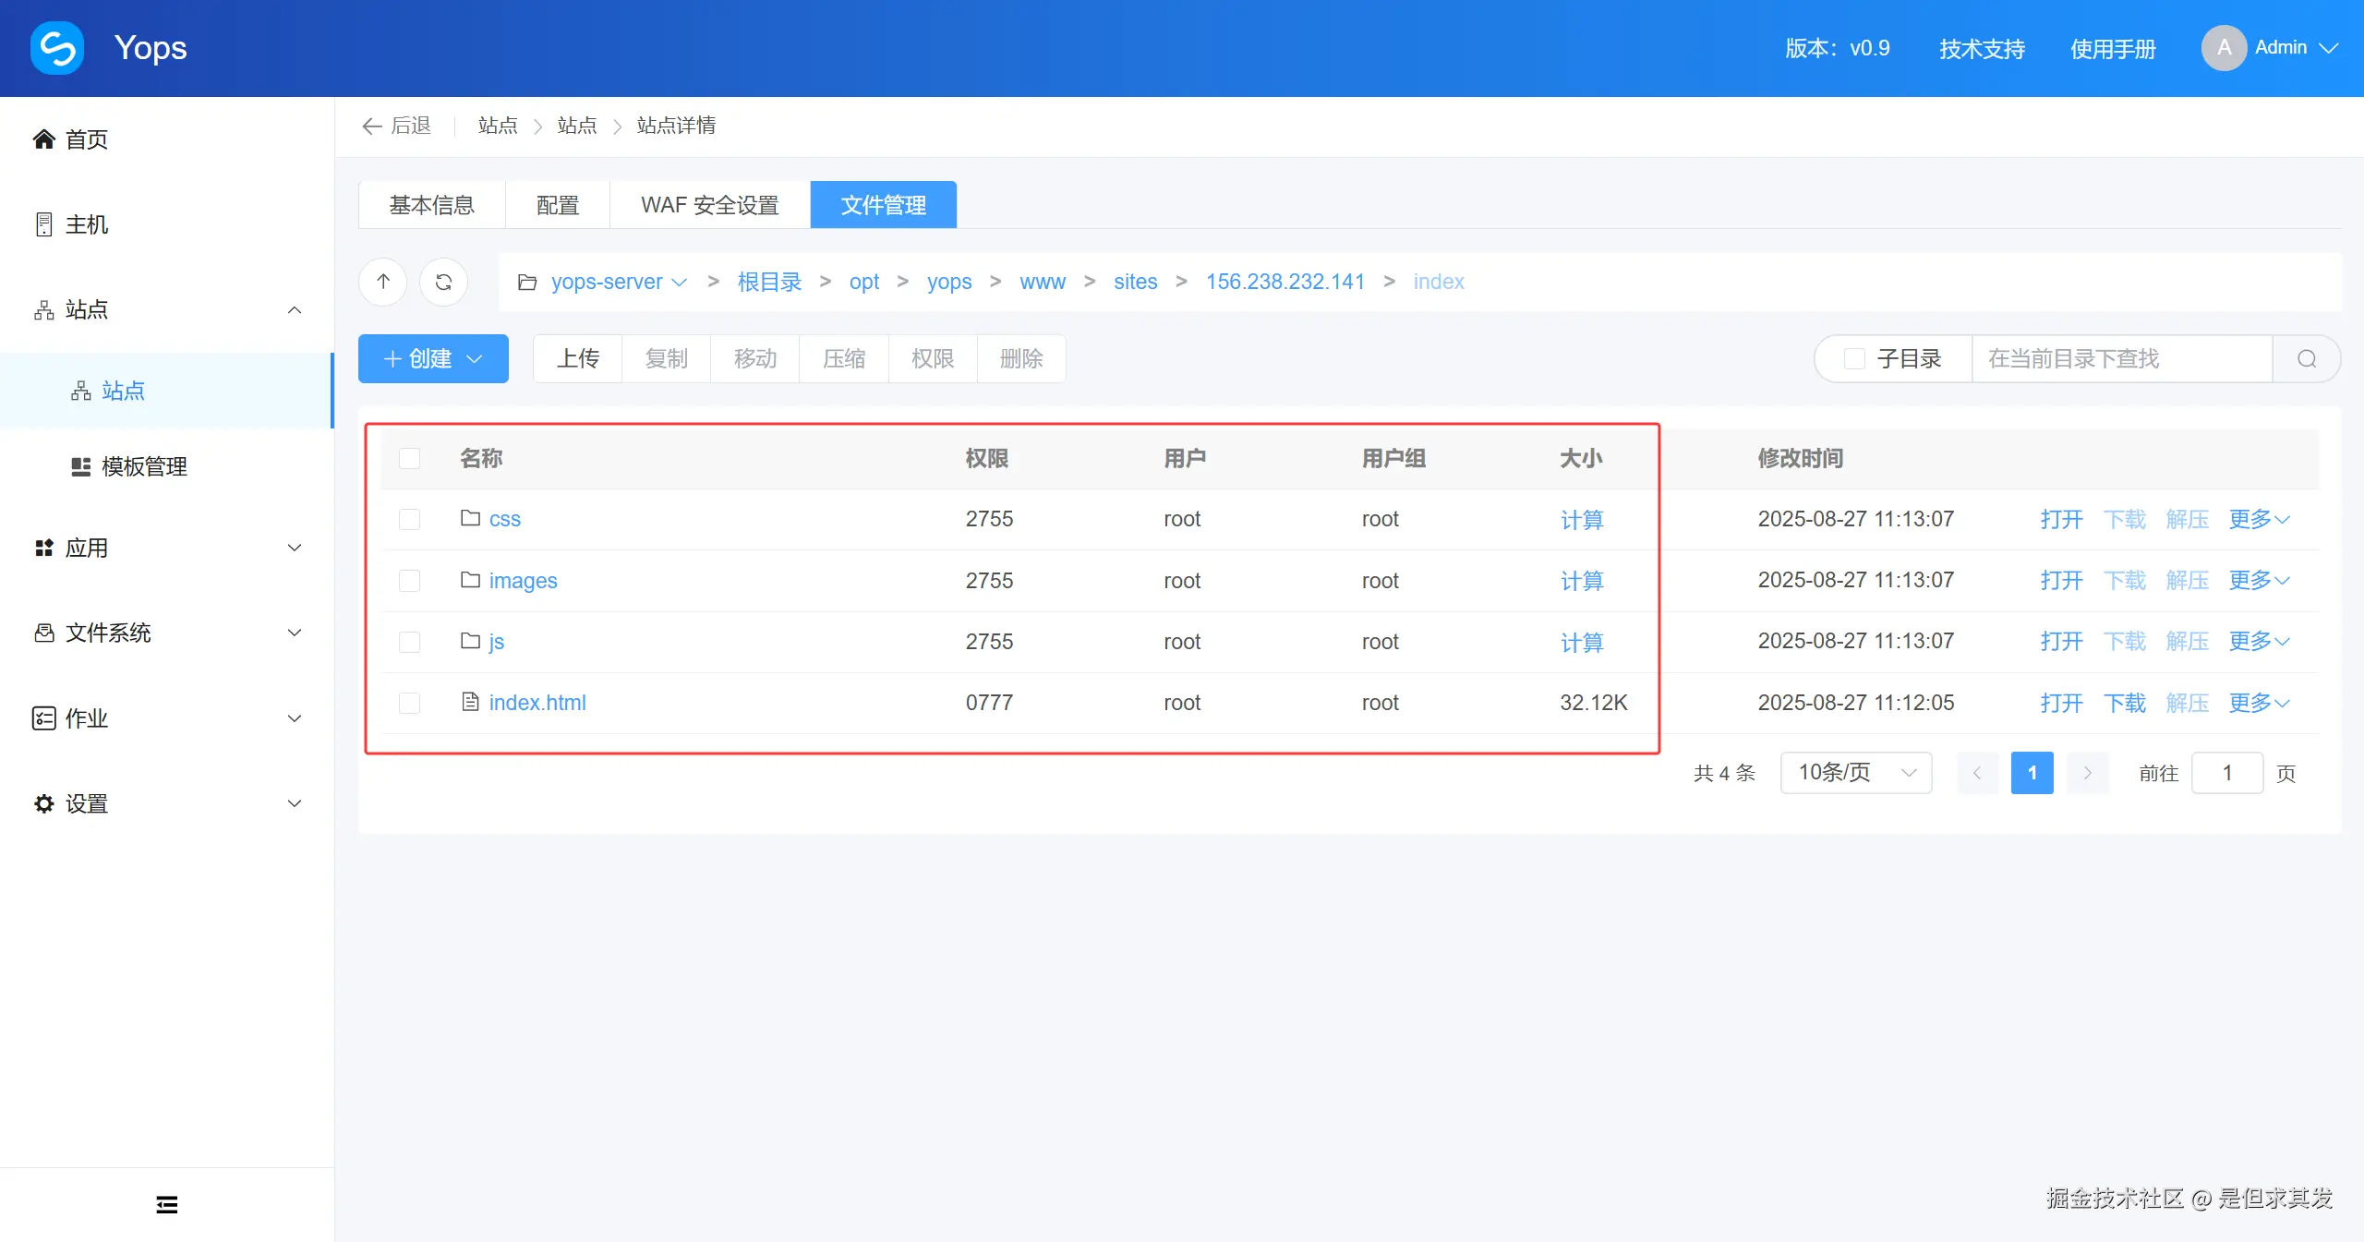Collapse sidebar using bottom menu-fold icon
Image resolution: width=2364 pixels, height=1242 pixels.
pos(166,1204)
